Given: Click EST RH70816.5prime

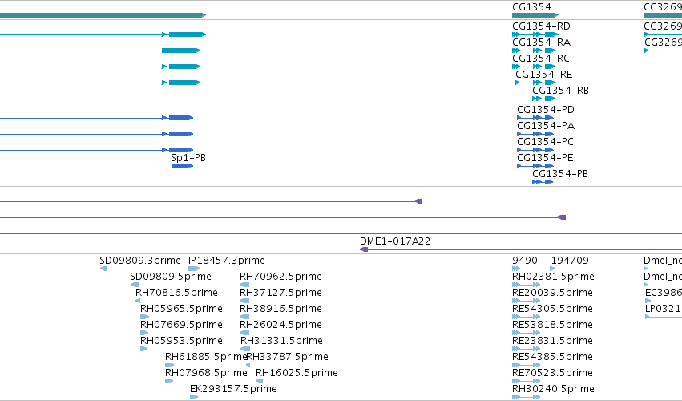Looking at the screenshot, I should coord(176,293).
